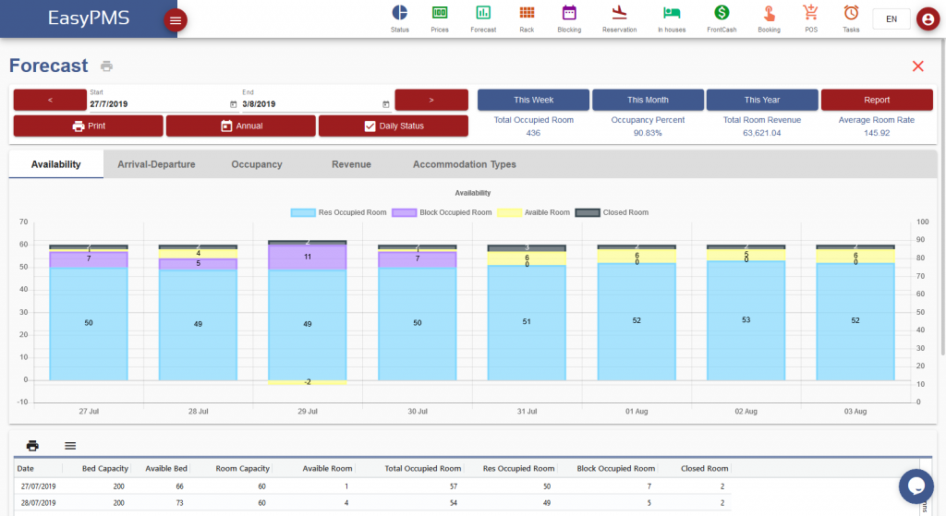This screenshot has height=516, width=946.
Task: Toggle the Daily Status checkbox button
Action: (x=394, y=126)
